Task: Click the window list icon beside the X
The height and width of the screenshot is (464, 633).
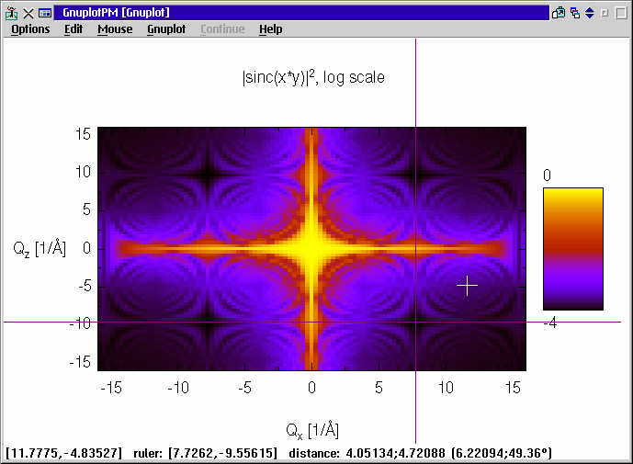Action: (x=44, y=13)
